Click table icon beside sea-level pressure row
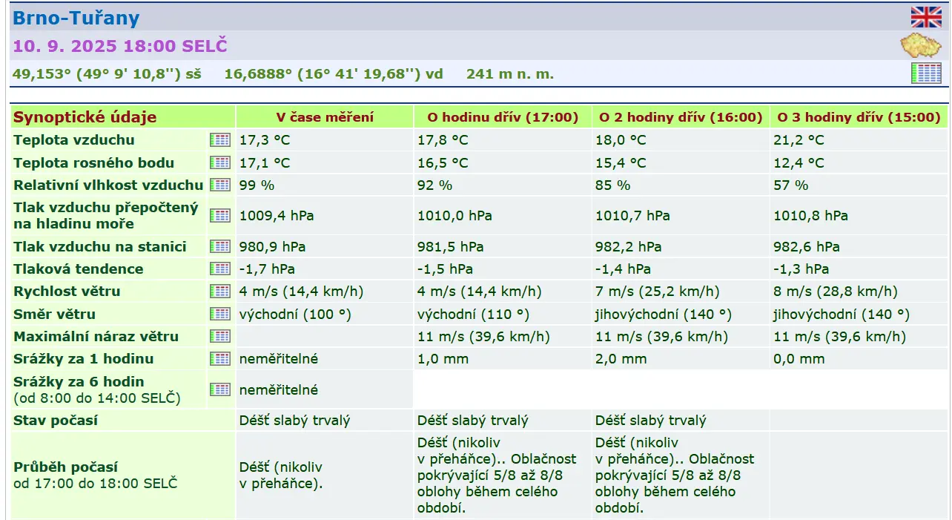Image resolution: width=952 pixels, height=520 pixels. pyautogui.click(x=220, y=215)
